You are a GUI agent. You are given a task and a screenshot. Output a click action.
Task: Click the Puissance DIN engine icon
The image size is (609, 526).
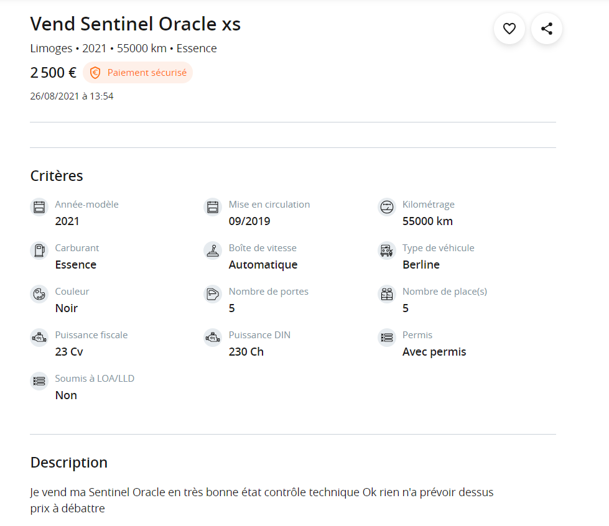(x=213, y=338)
